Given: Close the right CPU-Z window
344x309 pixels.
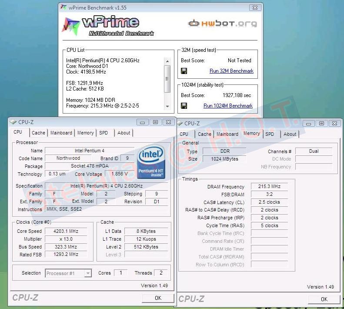Looking at the screenshot, I should point(334,124).
